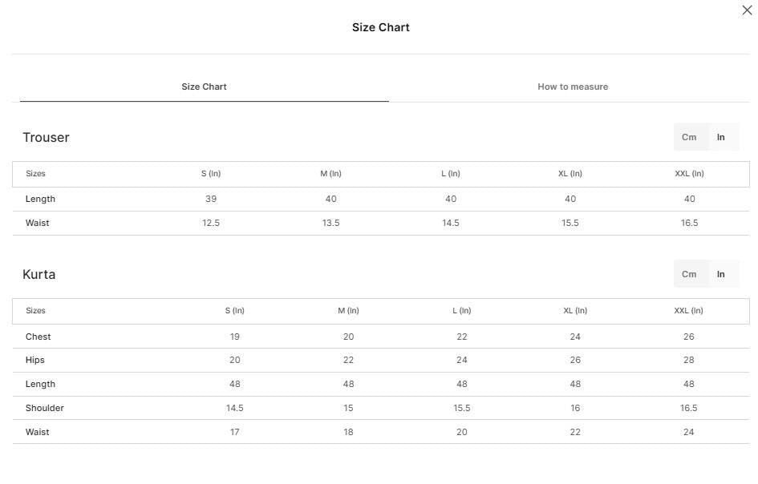
Task: Click the Trouser section heading
Action: click(46, 138)
